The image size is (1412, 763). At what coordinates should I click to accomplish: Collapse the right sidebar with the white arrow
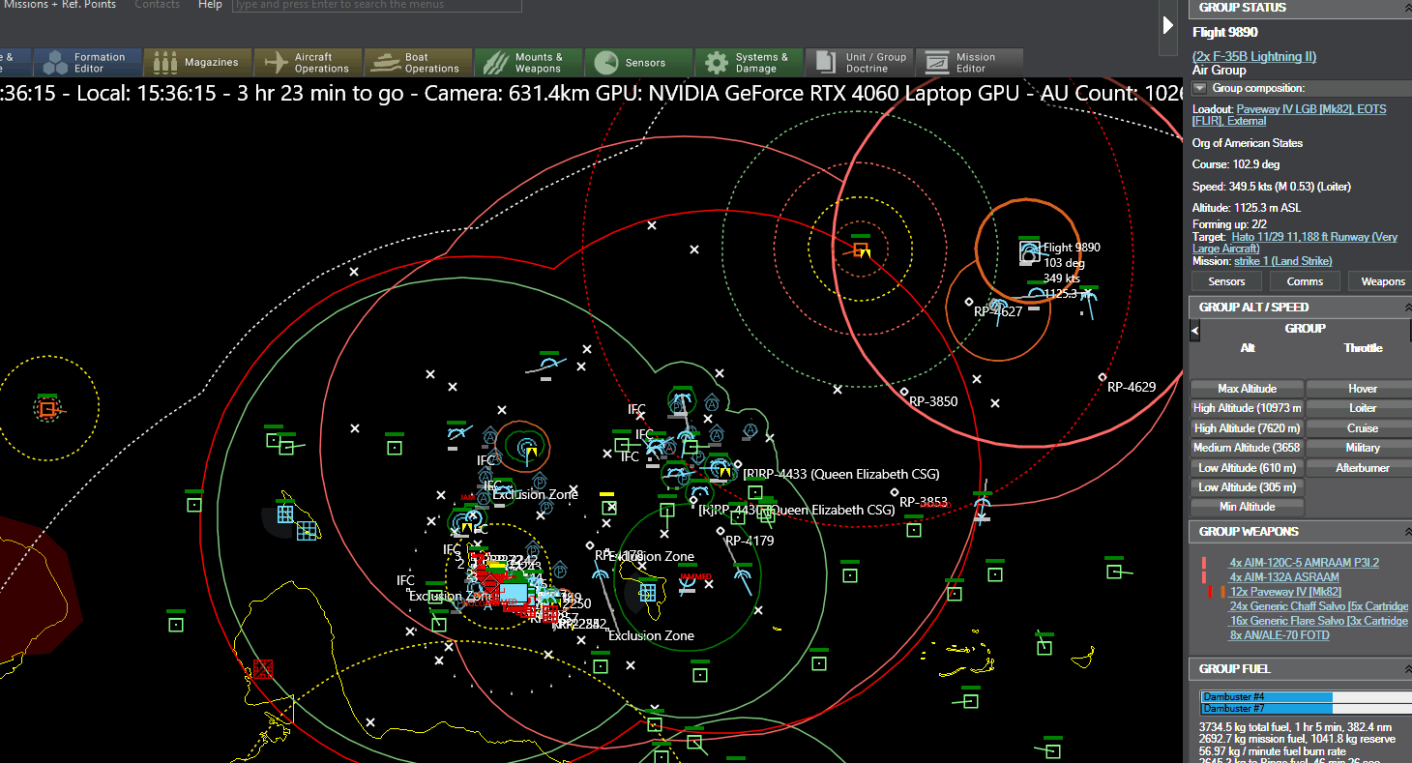(x=1168, y=25)
